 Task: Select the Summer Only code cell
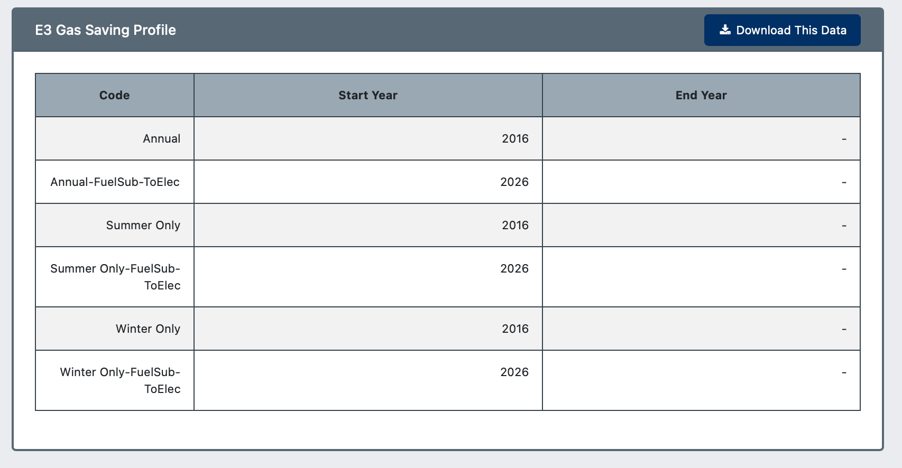coord(115,225)
